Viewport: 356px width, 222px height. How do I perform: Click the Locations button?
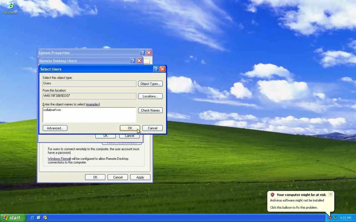[x=150, y=96]
